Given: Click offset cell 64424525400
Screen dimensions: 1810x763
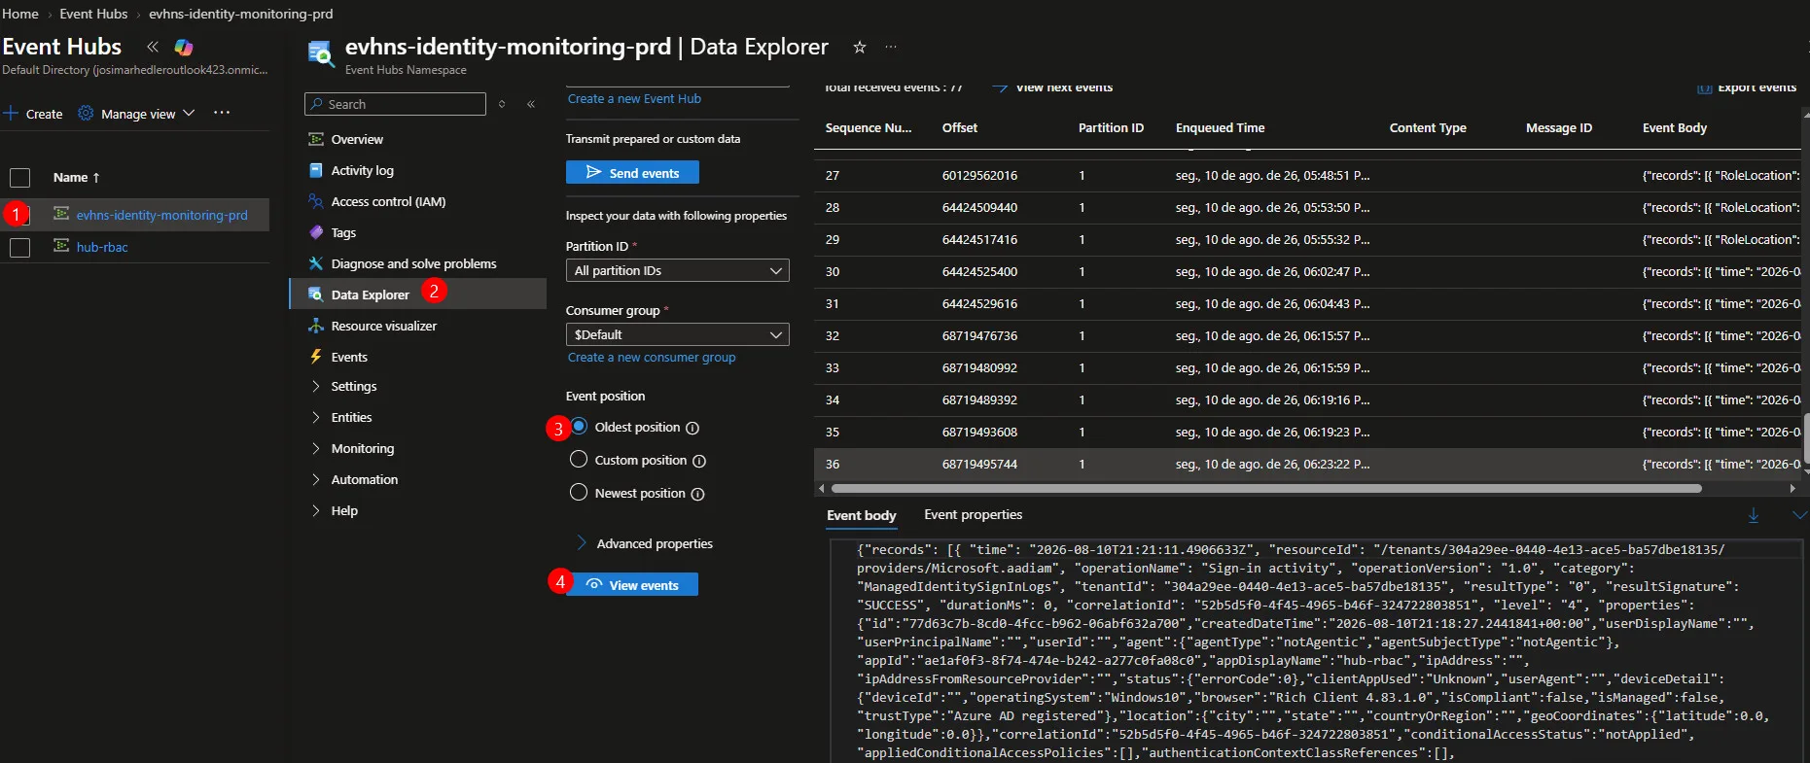Looking at the screenshot, I should pos(979,271).
